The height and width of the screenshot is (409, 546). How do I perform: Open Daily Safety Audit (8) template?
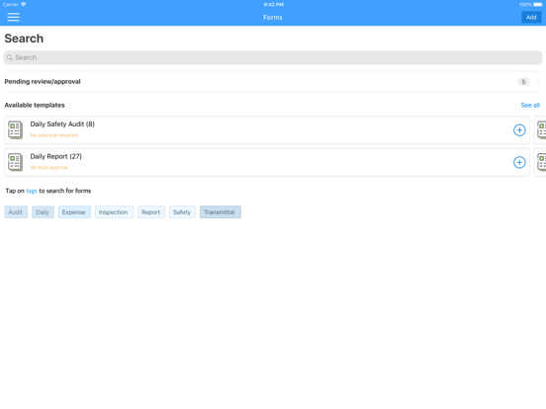click(267, 130)
